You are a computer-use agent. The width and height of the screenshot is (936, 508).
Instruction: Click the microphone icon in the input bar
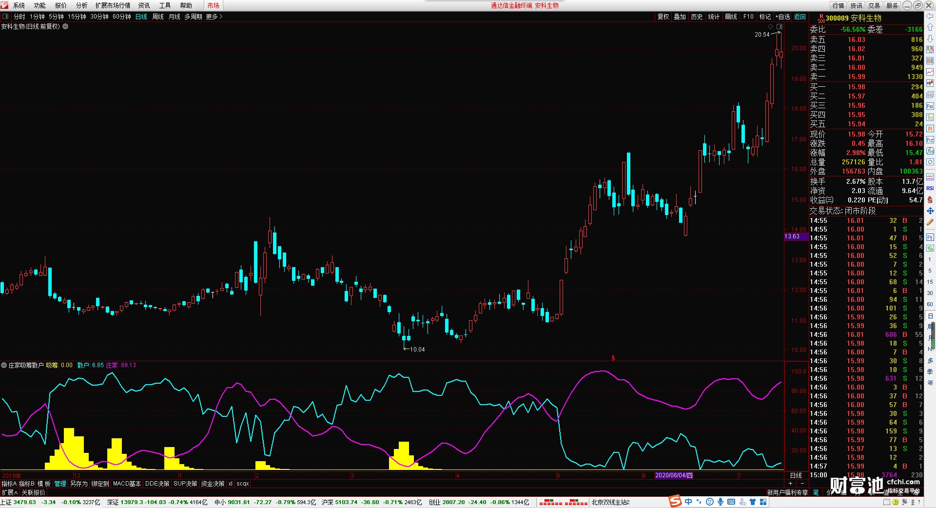721,502
